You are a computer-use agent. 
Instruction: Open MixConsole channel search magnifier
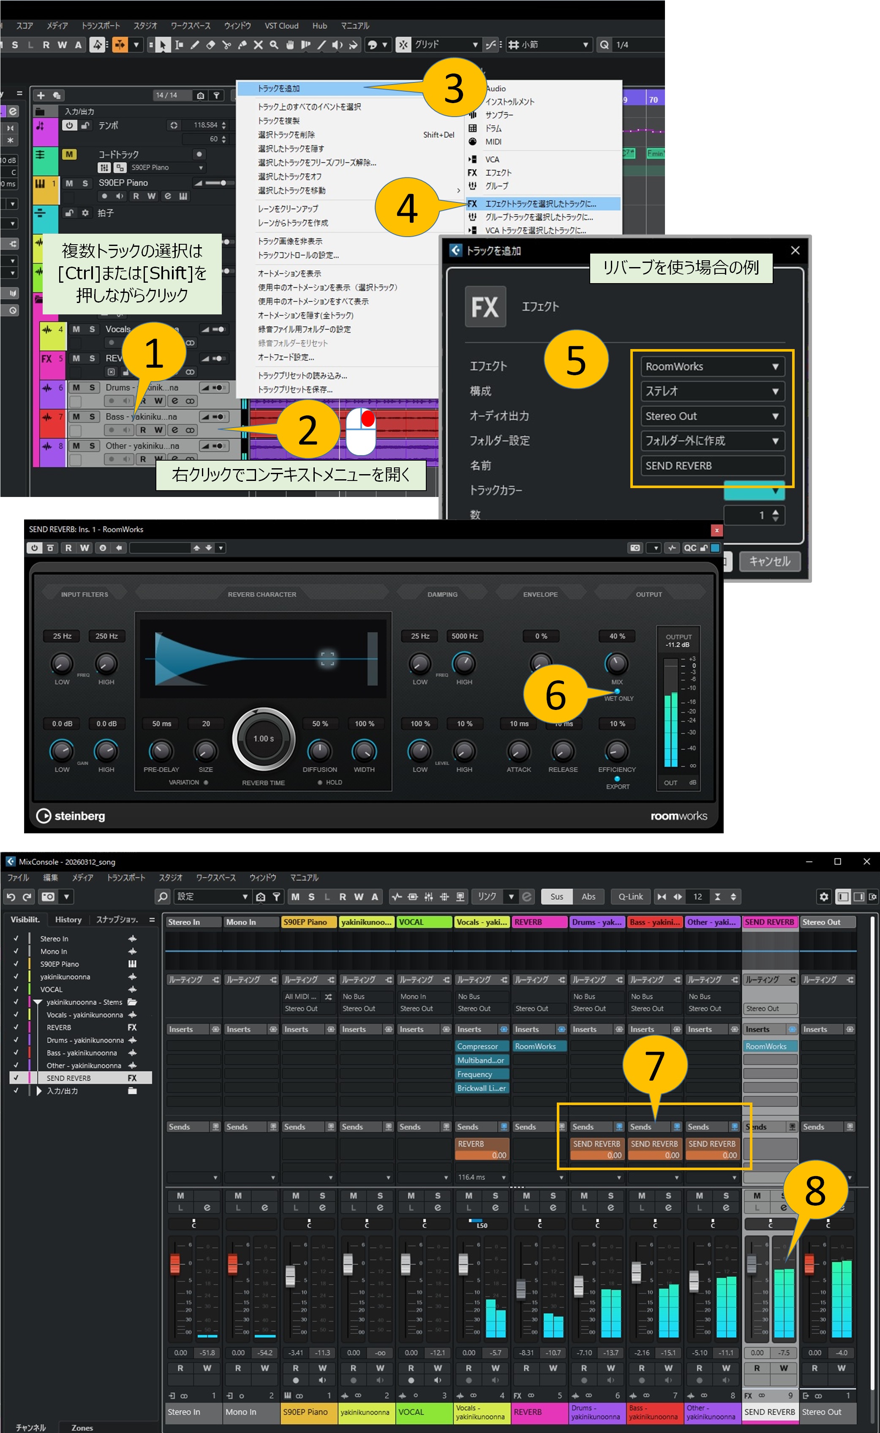163,897
